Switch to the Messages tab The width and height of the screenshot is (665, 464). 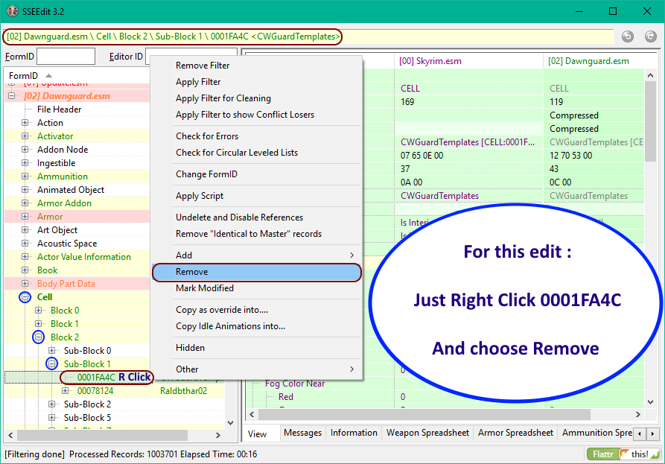tap(303, 433)
